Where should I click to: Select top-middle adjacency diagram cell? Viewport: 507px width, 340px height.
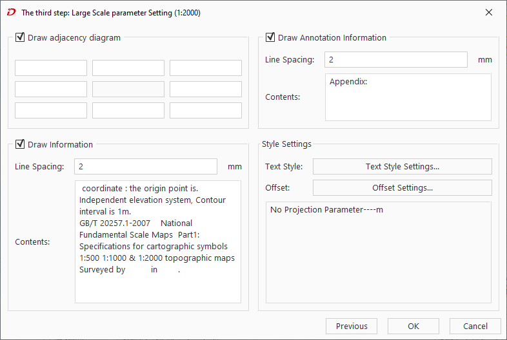tap(128, 68)
